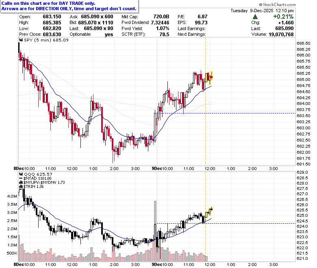Click the Open value '683.150'
This screenshot has height=268, width=317.
[52, 17]
